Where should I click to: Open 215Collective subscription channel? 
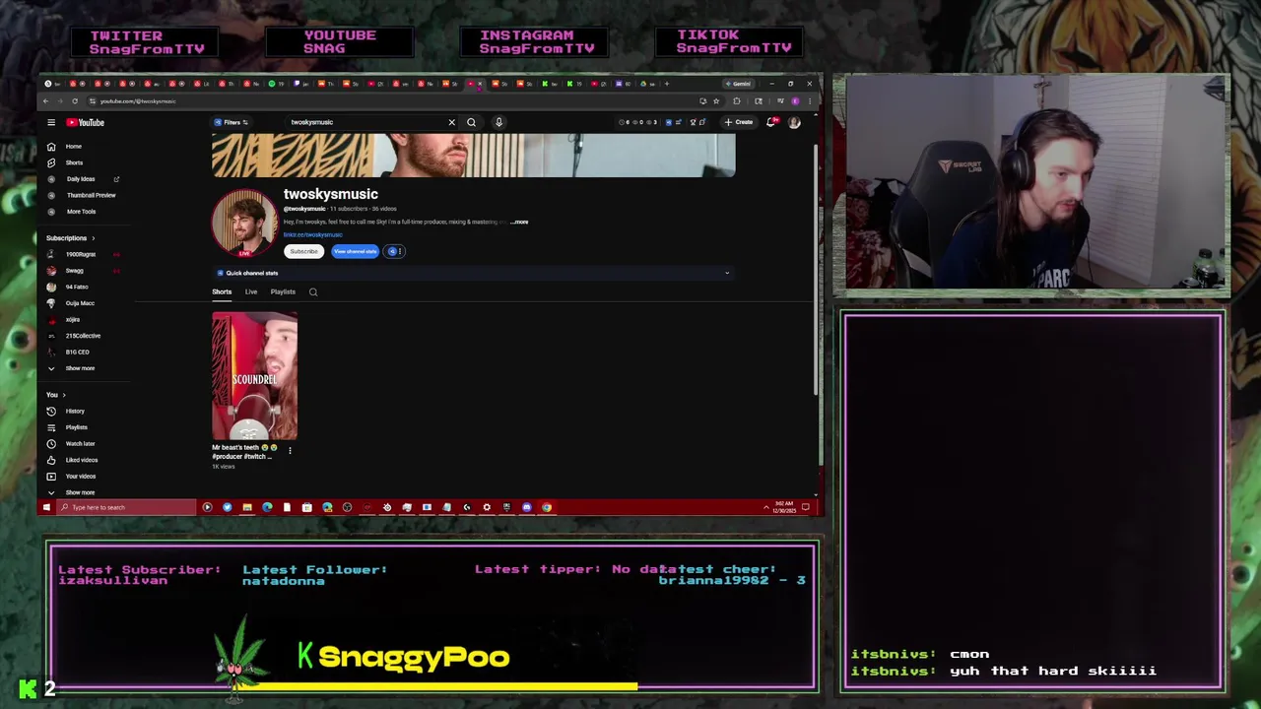pos(83,336)
